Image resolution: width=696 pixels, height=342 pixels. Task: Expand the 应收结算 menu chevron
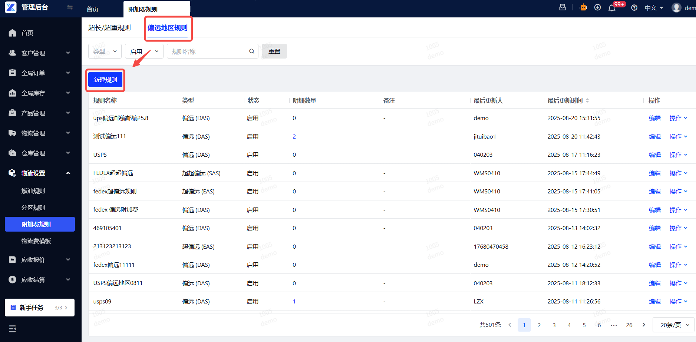point(68,280)
